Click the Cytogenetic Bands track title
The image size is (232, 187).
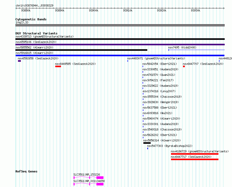(x=31, y=19)
